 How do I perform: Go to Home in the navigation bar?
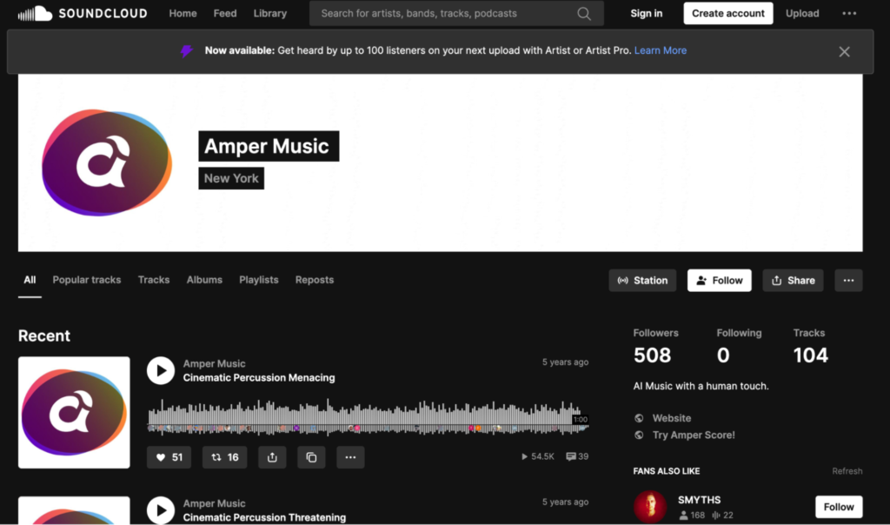[183, 13]
